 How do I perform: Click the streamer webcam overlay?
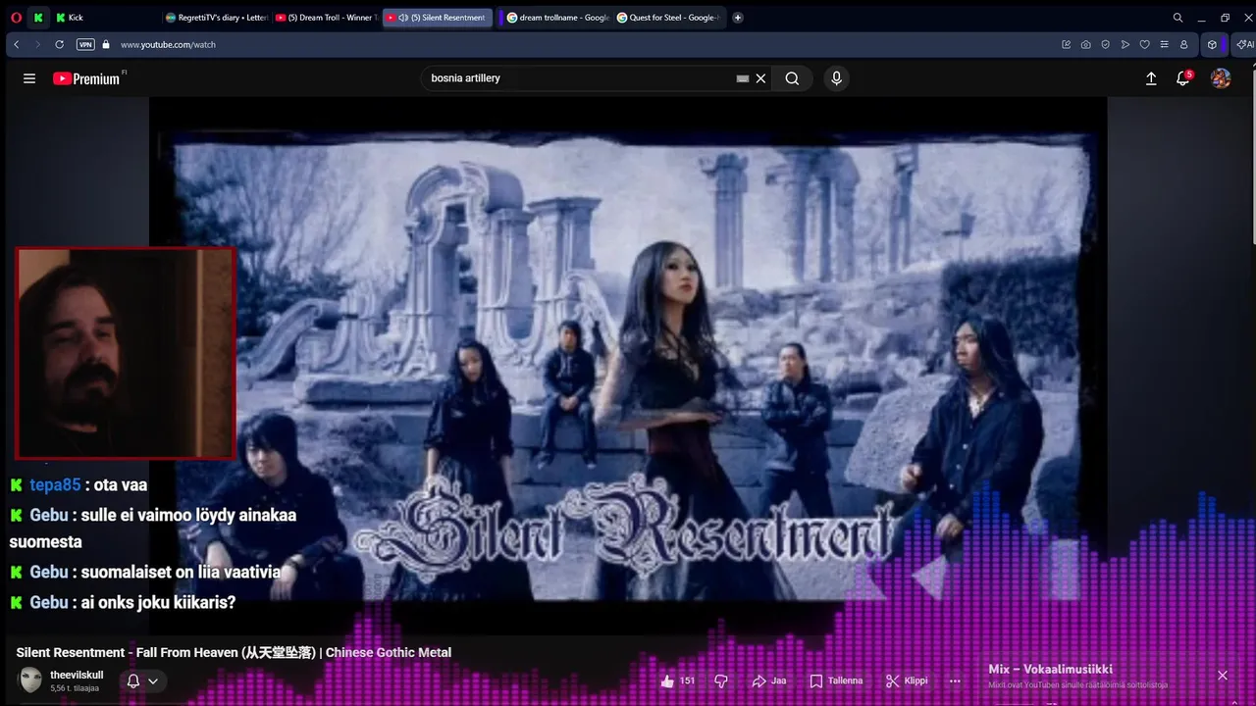(x=126, y=353)
